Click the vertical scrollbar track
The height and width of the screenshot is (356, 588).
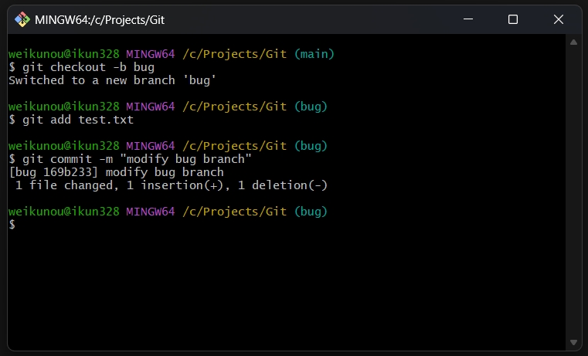[x=573, y=192]
